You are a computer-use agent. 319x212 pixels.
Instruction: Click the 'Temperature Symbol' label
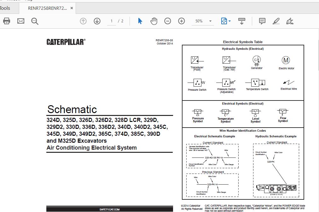click(x=225, y=120)
